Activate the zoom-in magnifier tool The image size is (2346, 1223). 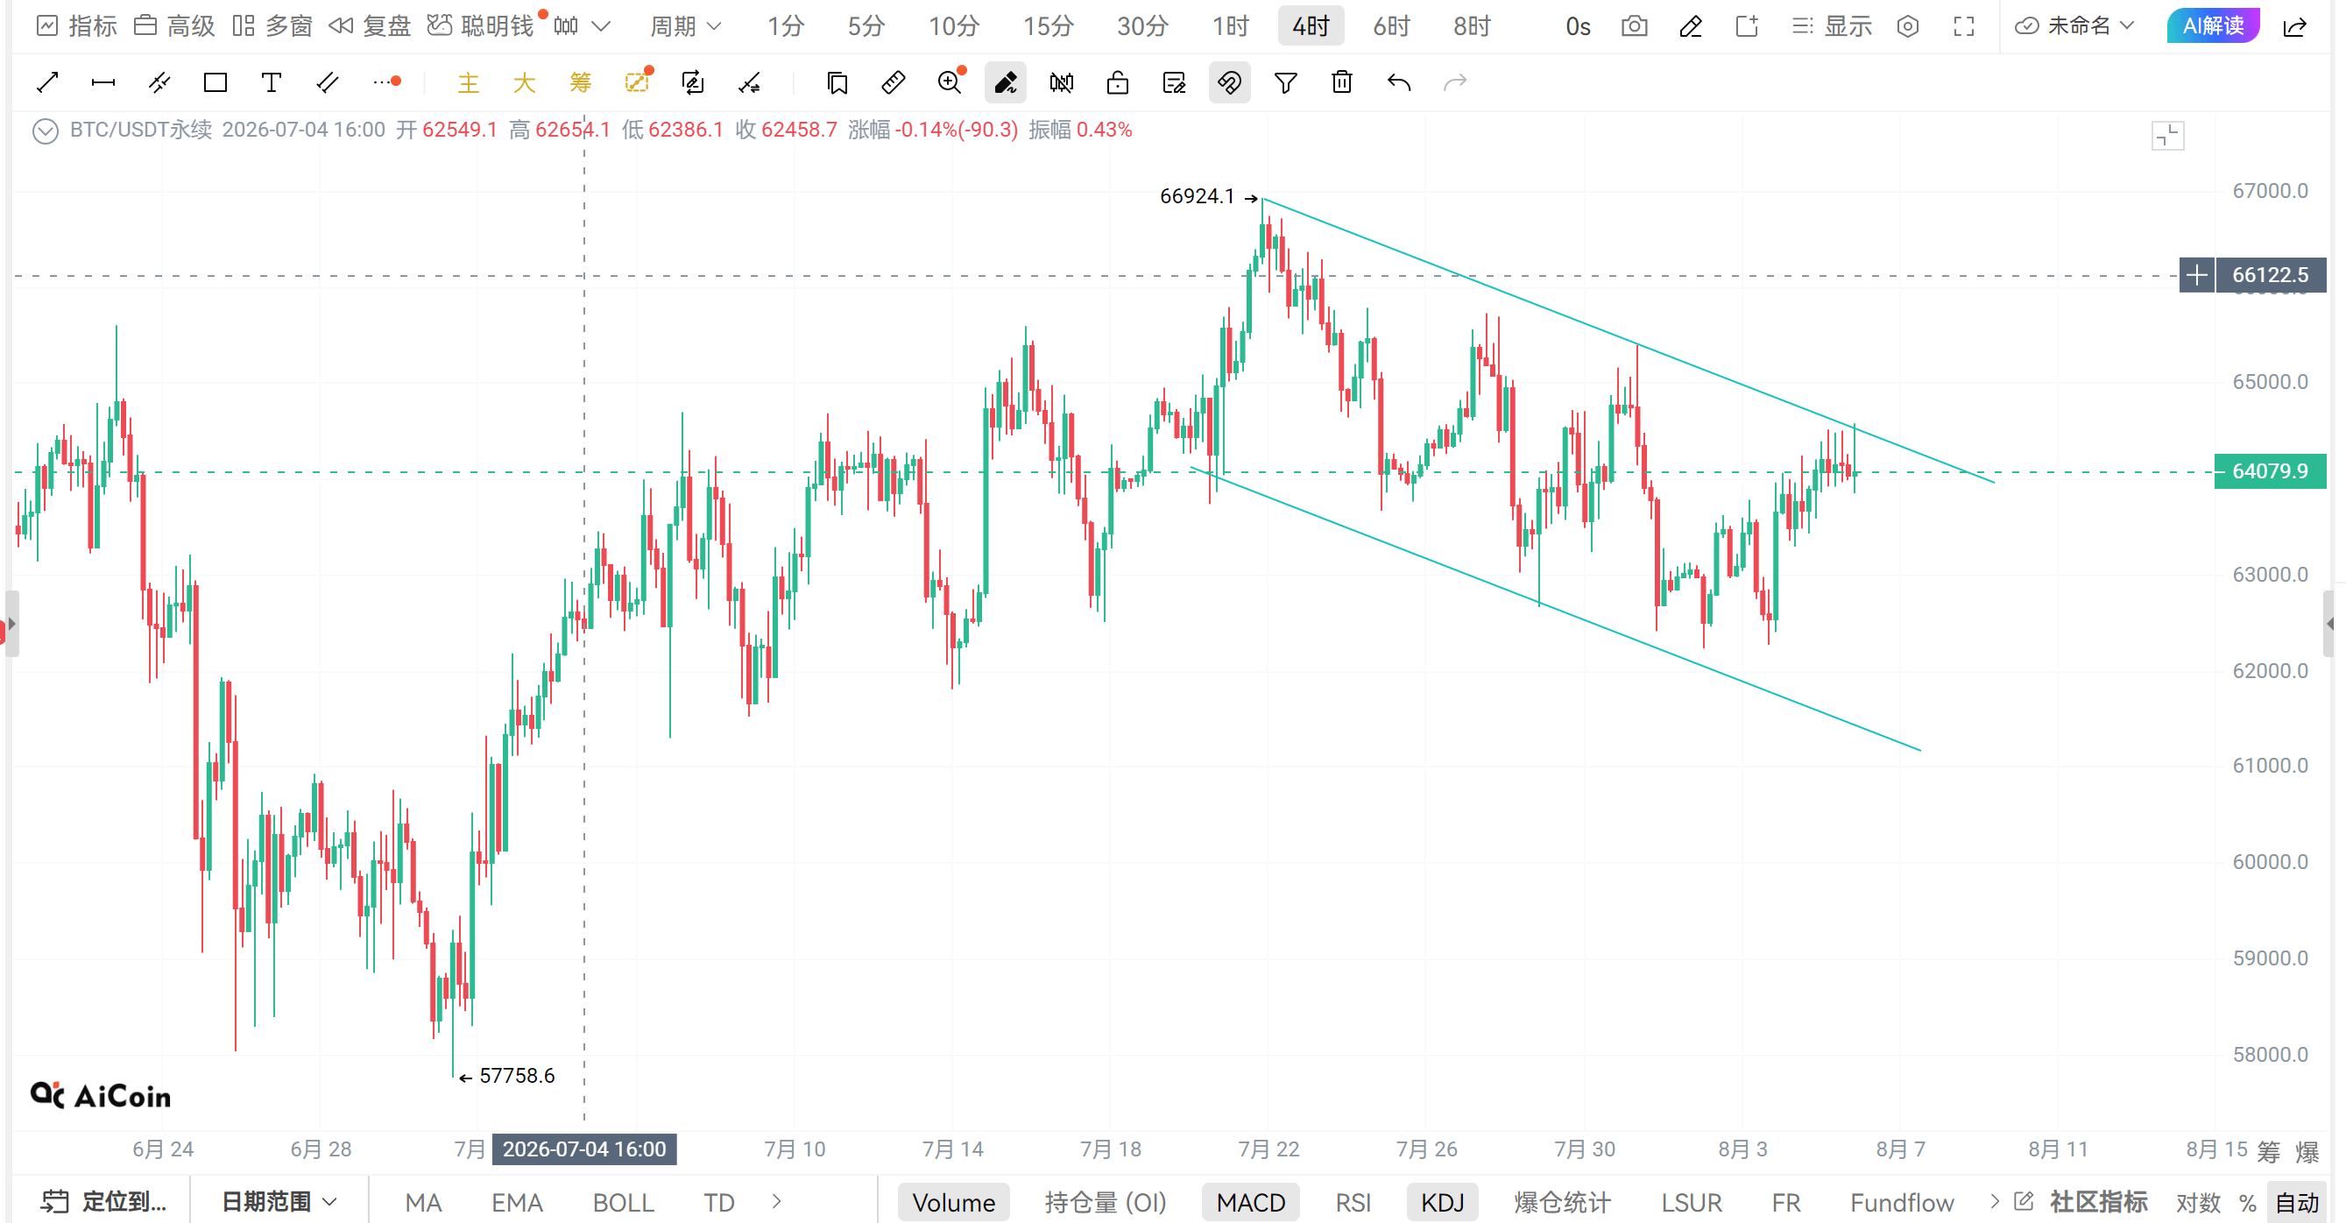(x=950, y=83)
